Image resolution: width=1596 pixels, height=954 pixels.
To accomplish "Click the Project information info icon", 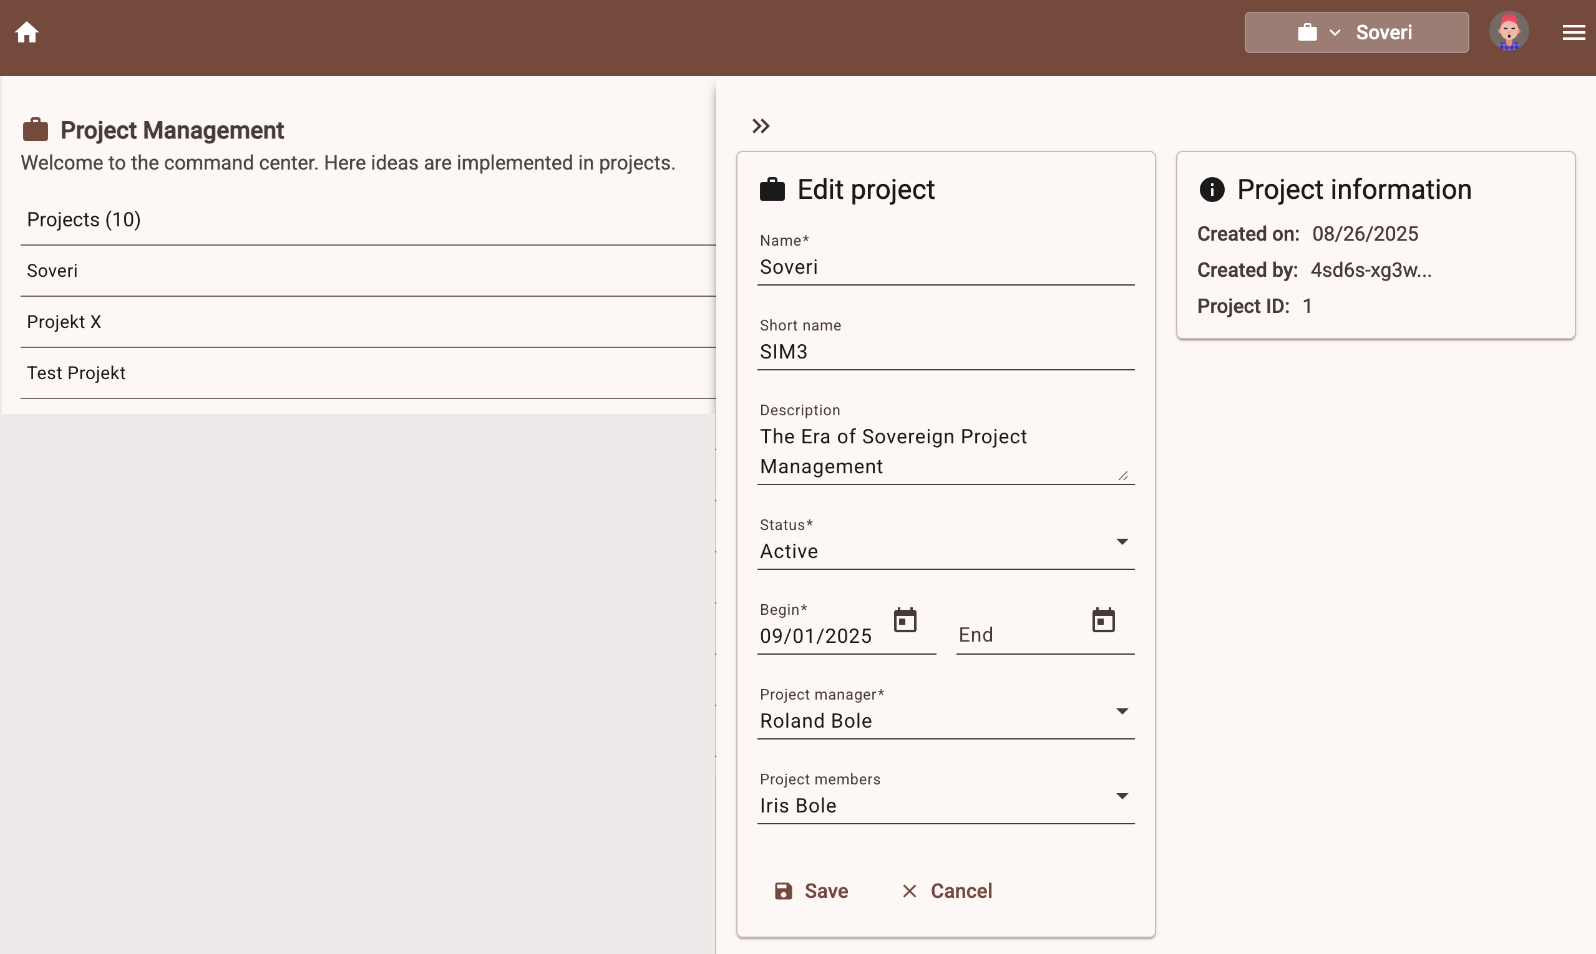I will 1211,190.
